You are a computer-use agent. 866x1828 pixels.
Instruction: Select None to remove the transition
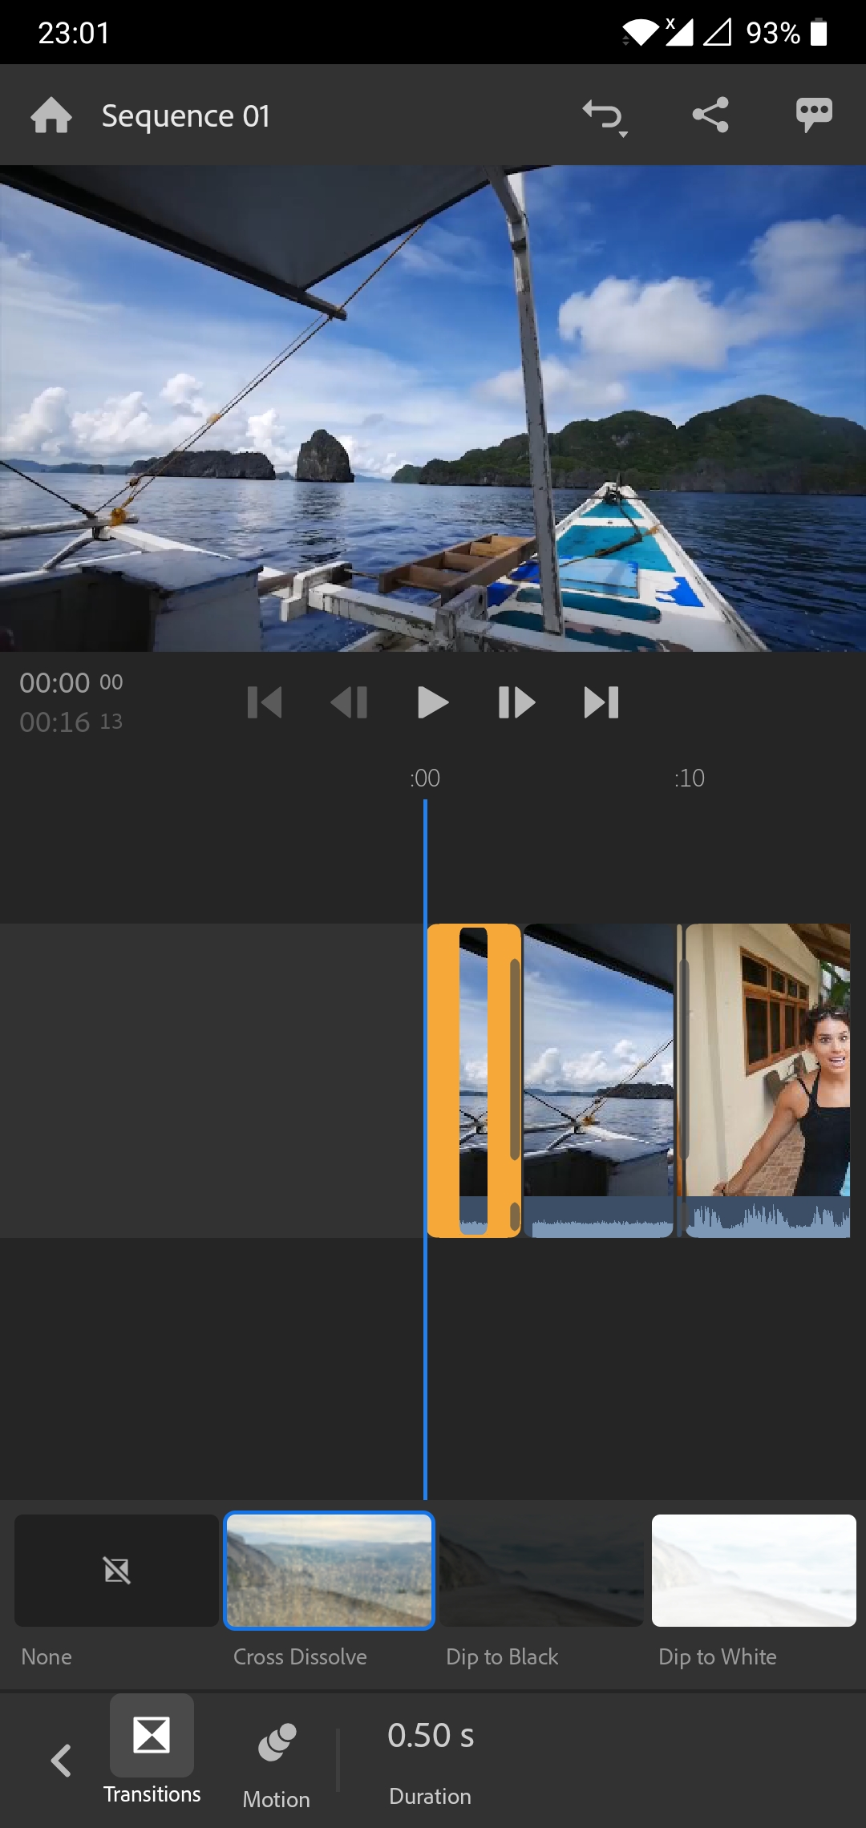click(116, 1571)
